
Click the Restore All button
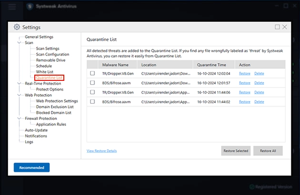tap(268, 151)
